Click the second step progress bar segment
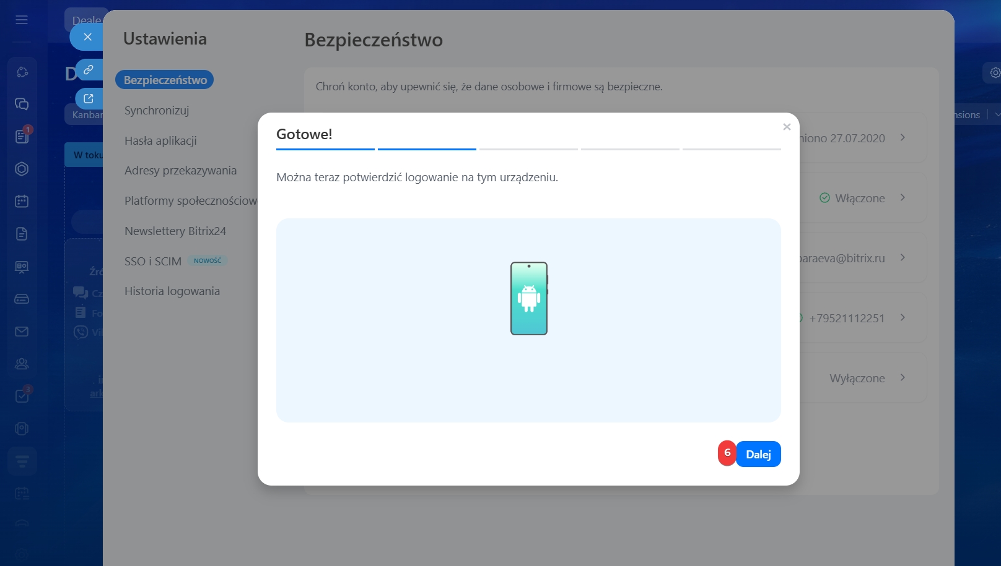Viewport: 1001px width, 566px height. [427, 149]
